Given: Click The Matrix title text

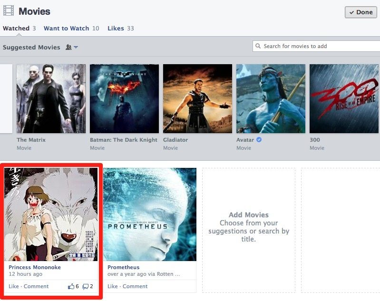Looking at the screenshot, I should [31, 140].
